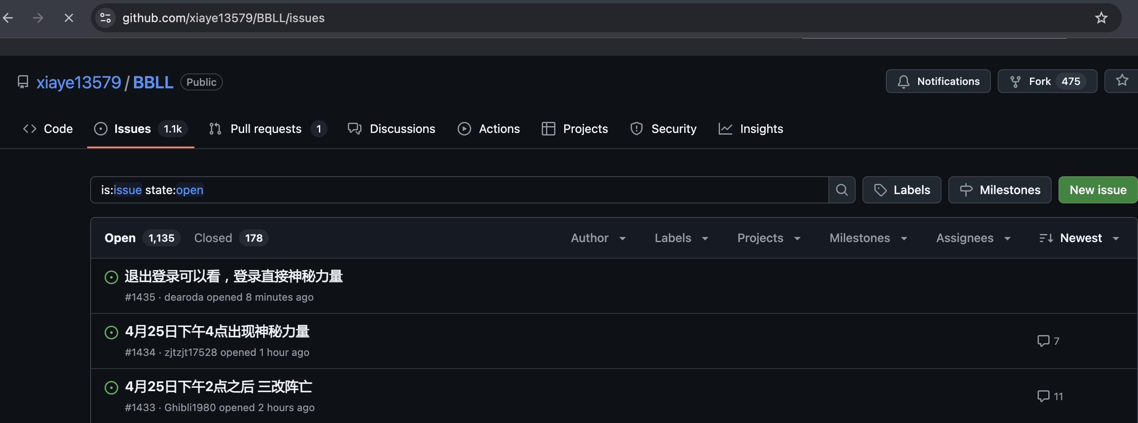
Task: Open the Code tab
Action: (48, 129)
